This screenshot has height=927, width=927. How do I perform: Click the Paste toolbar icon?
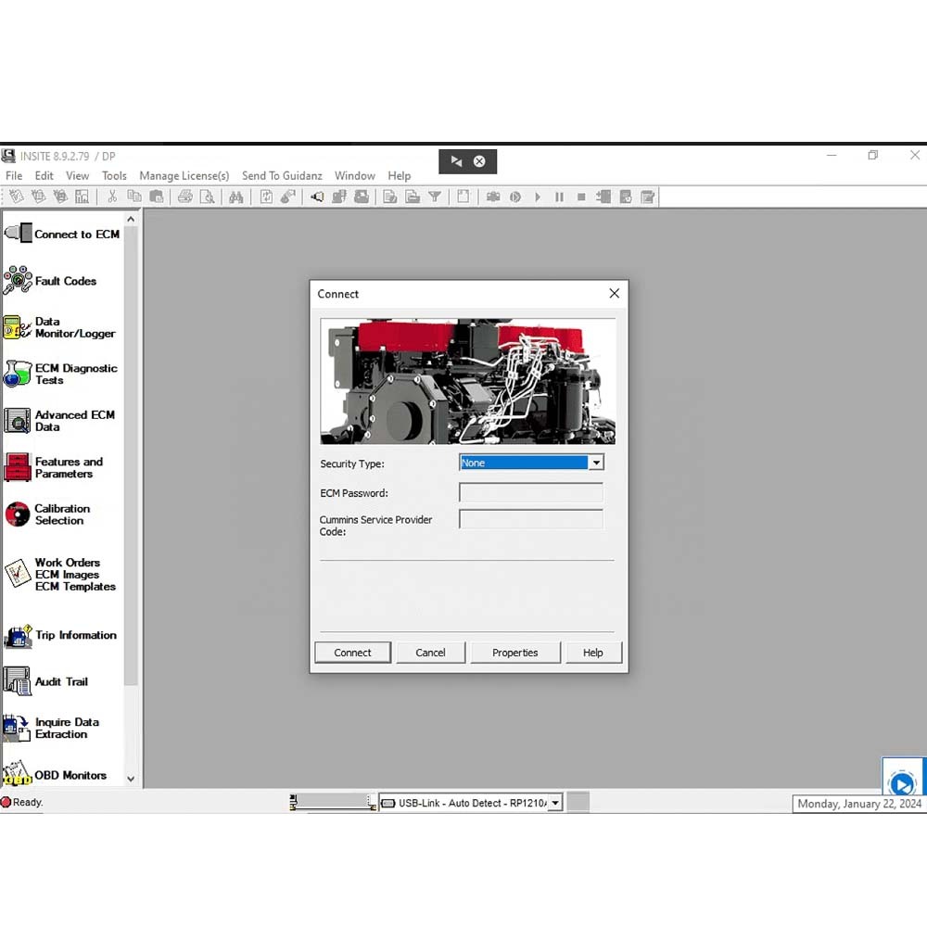(x=157, y=197)
